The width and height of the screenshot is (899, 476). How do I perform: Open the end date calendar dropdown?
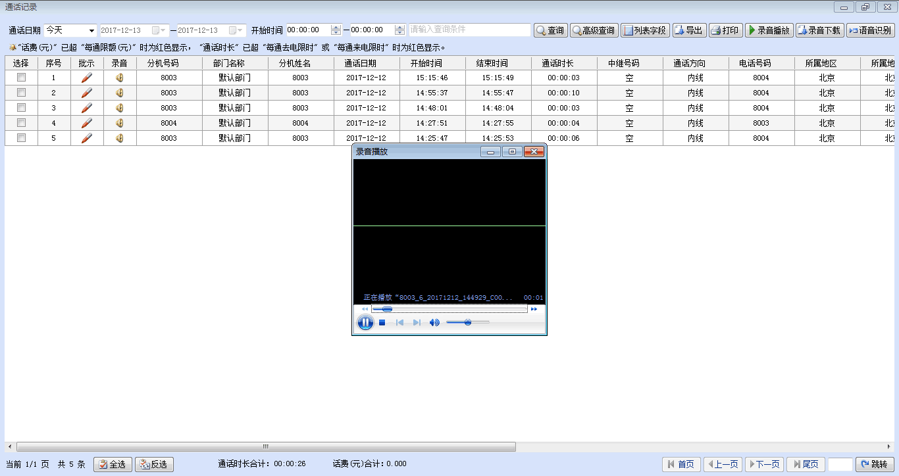click(x=236, y=31)
